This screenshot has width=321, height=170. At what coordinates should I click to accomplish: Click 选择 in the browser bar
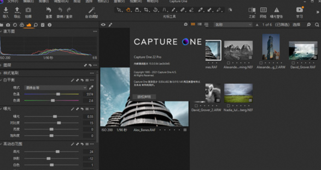[x=296, y=25]
